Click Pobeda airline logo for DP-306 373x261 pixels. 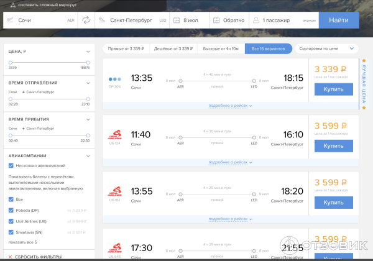(x=114, y=79)
